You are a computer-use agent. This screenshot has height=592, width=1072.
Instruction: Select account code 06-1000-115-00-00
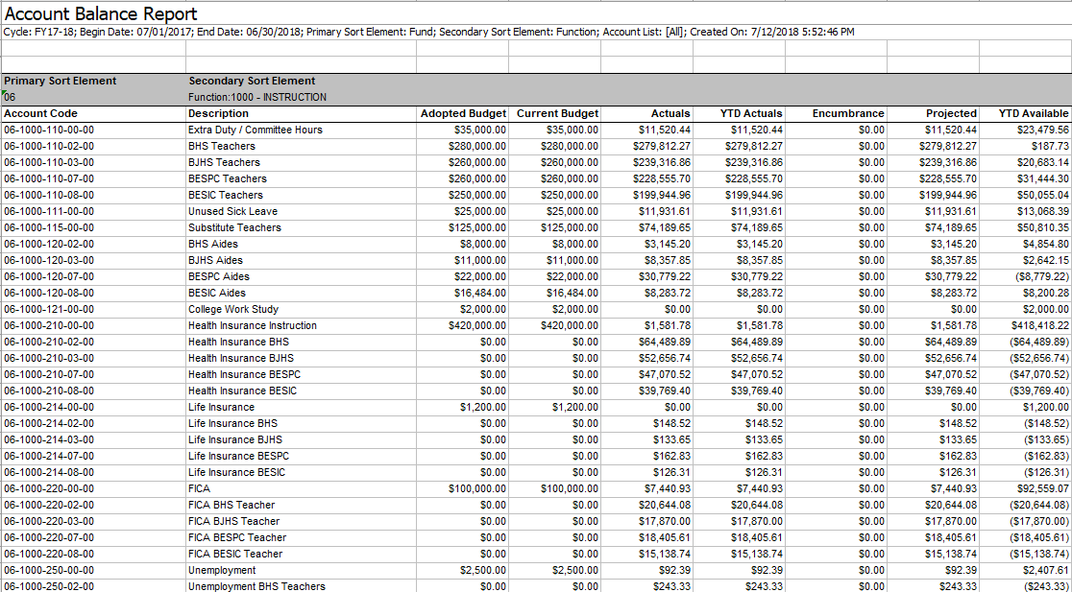(49, 227)
